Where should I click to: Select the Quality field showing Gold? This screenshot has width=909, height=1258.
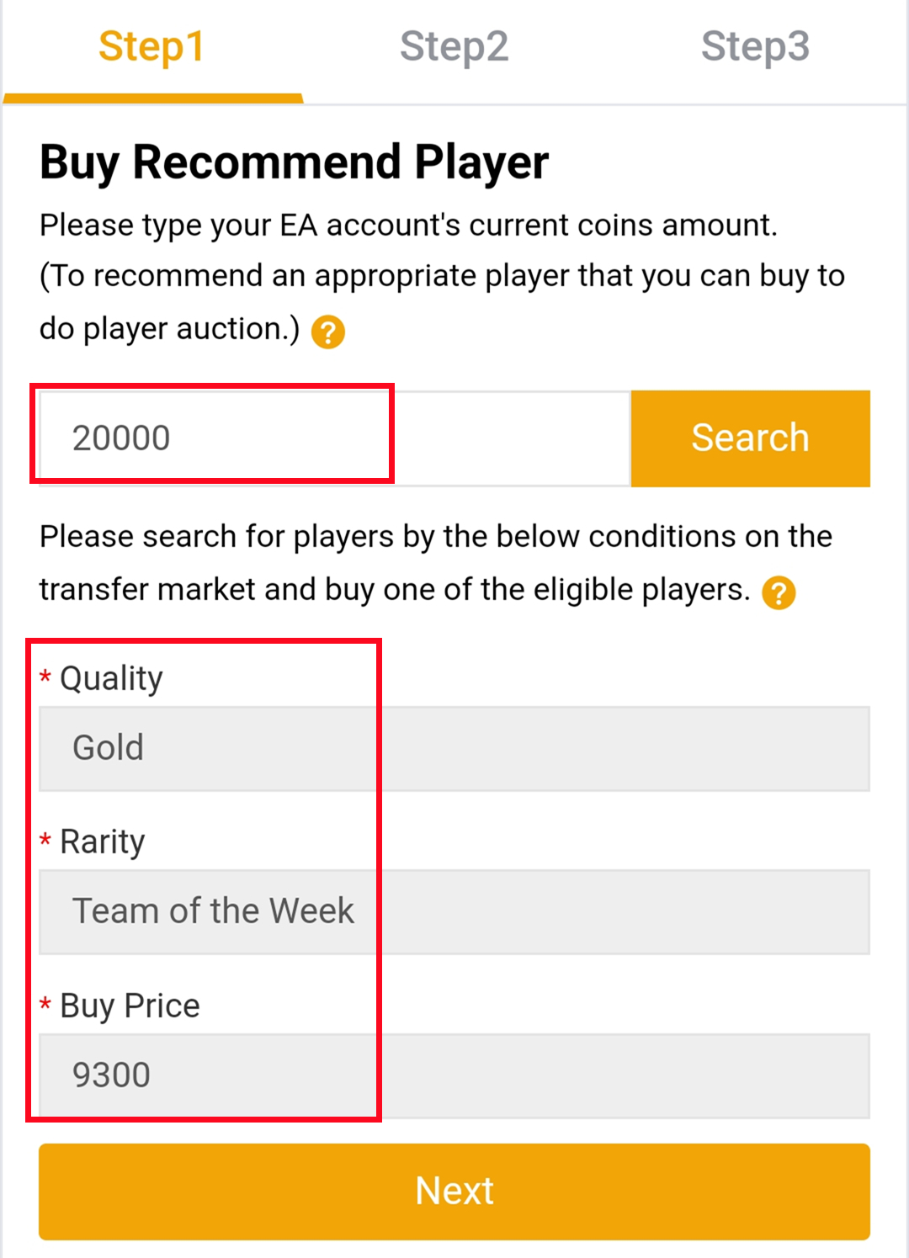454,748
